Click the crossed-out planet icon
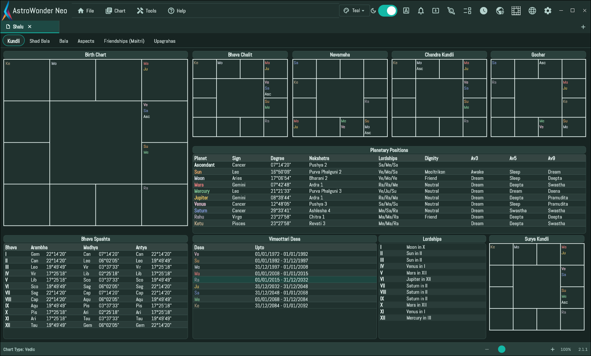 pos(451,11)
